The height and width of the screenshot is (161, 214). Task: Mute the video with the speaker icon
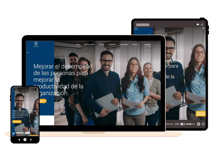click(x=182, y=124)
